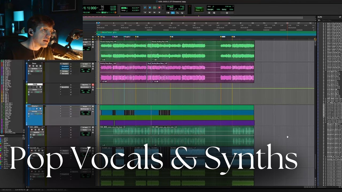Open the main counter format dropdown
This screenshot has width=342, height=192.
tap(98, 8)
